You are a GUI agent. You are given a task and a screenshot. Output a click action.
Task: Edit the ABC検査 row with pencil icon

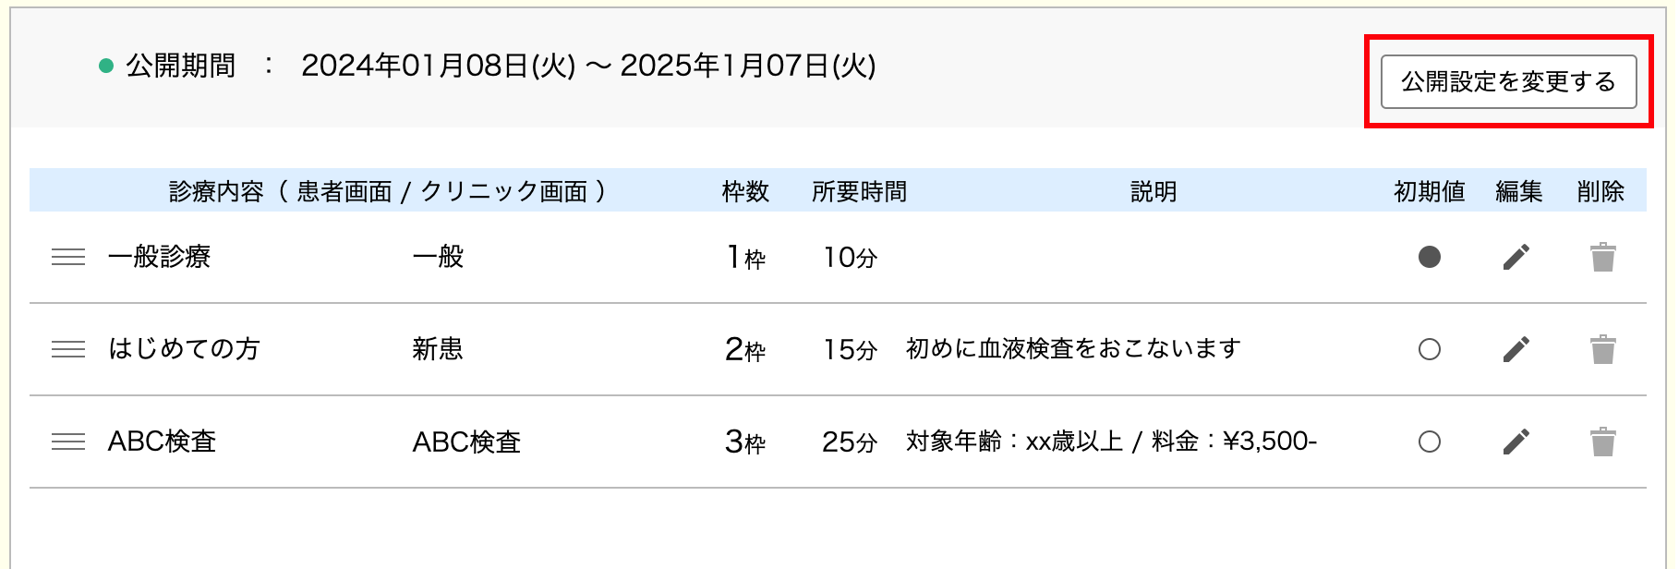(x=1516, y=442)
